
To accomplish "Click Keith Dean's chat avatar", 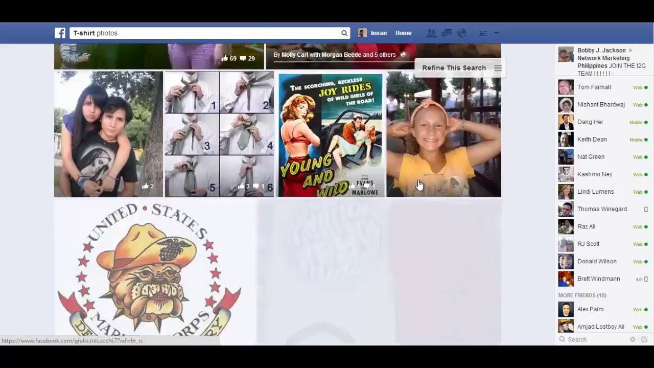I will coord(566,140).
